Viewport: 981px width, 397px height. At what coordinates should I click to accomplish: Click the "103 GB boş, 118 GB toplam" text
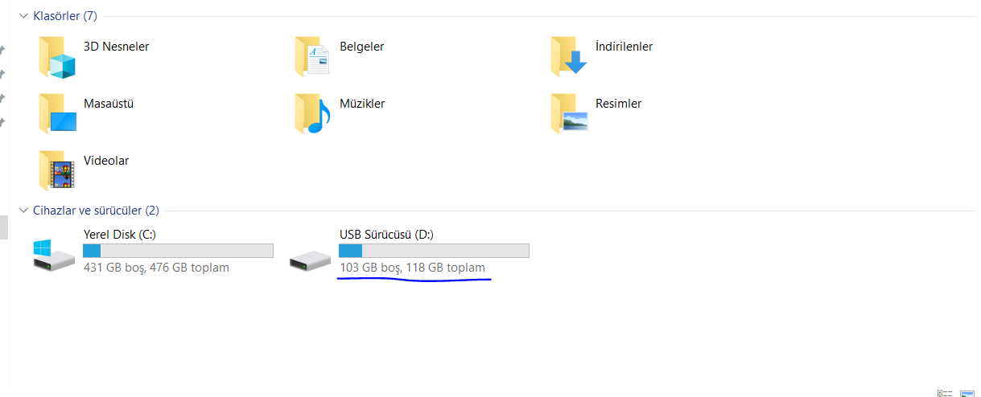coord(413,268)
